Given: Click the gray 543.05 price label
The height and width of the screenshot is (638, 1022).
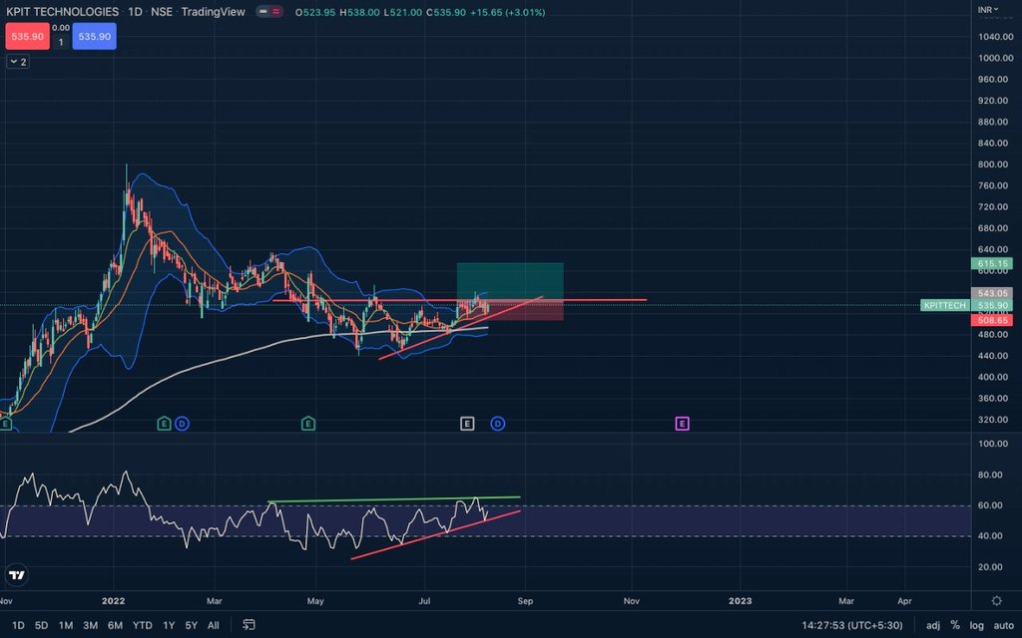Looking at the screenshot, I should tap(992, 294).
